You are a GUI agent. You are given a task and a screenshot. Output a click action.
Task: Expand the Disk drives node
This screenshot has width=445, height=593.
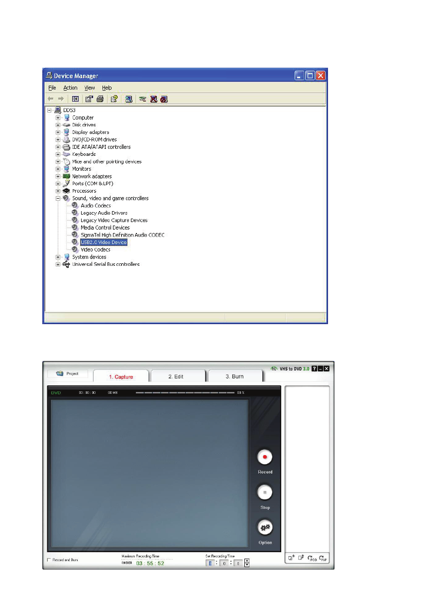click(x=58, y=125)
